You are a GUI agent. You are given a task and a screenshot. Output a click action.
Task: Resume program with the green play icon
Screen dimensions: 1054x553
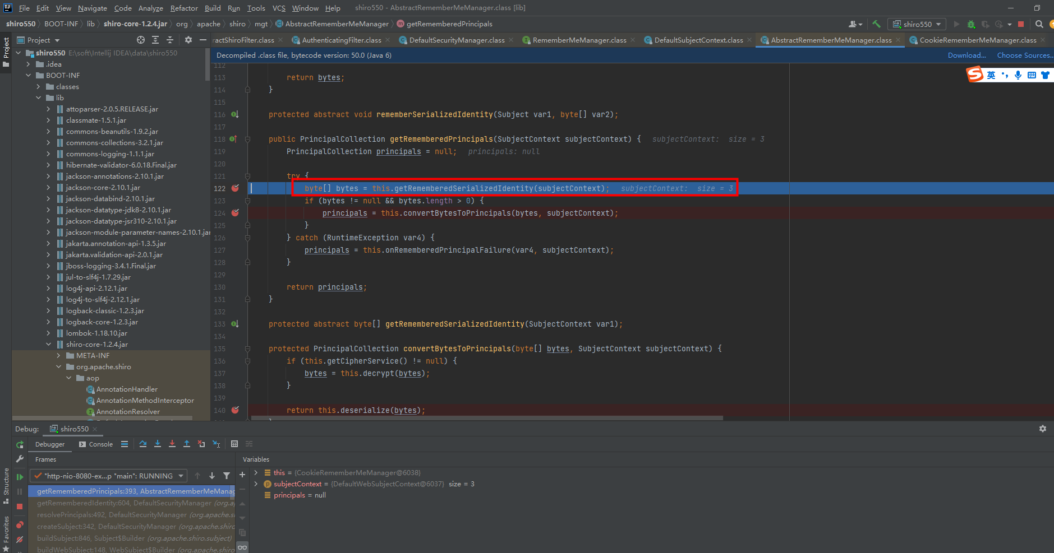20,477
